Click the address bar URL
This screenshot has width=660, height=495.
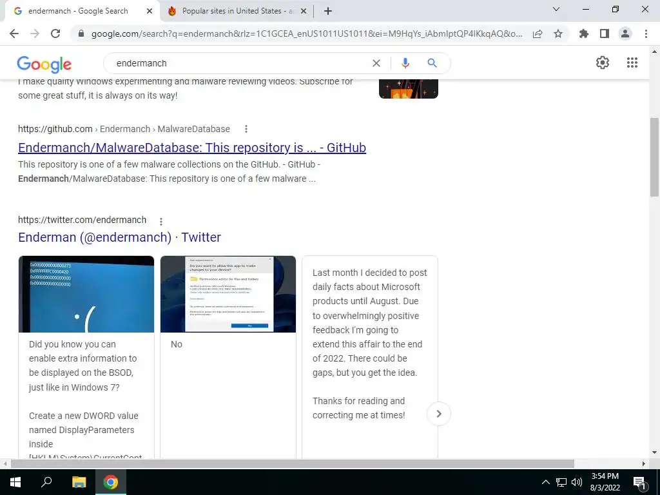pyautogui.click(x=306, y=34)
